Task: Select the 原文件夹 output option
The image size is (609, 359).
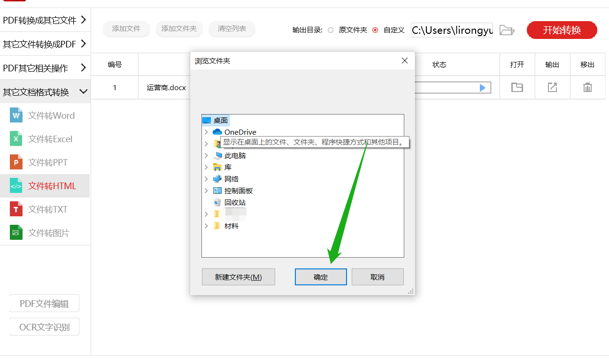Action: click(x=330, y=30)
